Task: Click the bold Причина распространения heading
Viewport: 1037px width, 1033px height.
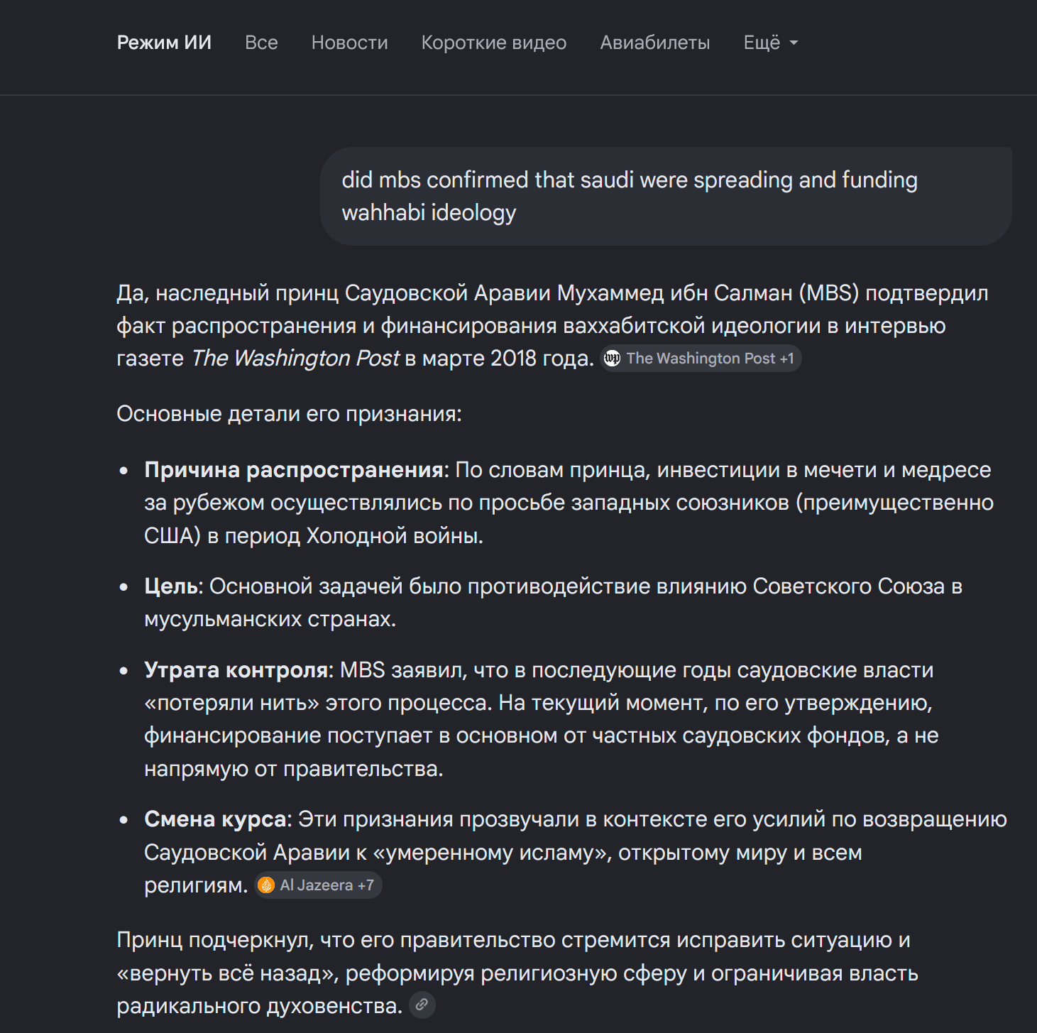Action: point(295,470)
